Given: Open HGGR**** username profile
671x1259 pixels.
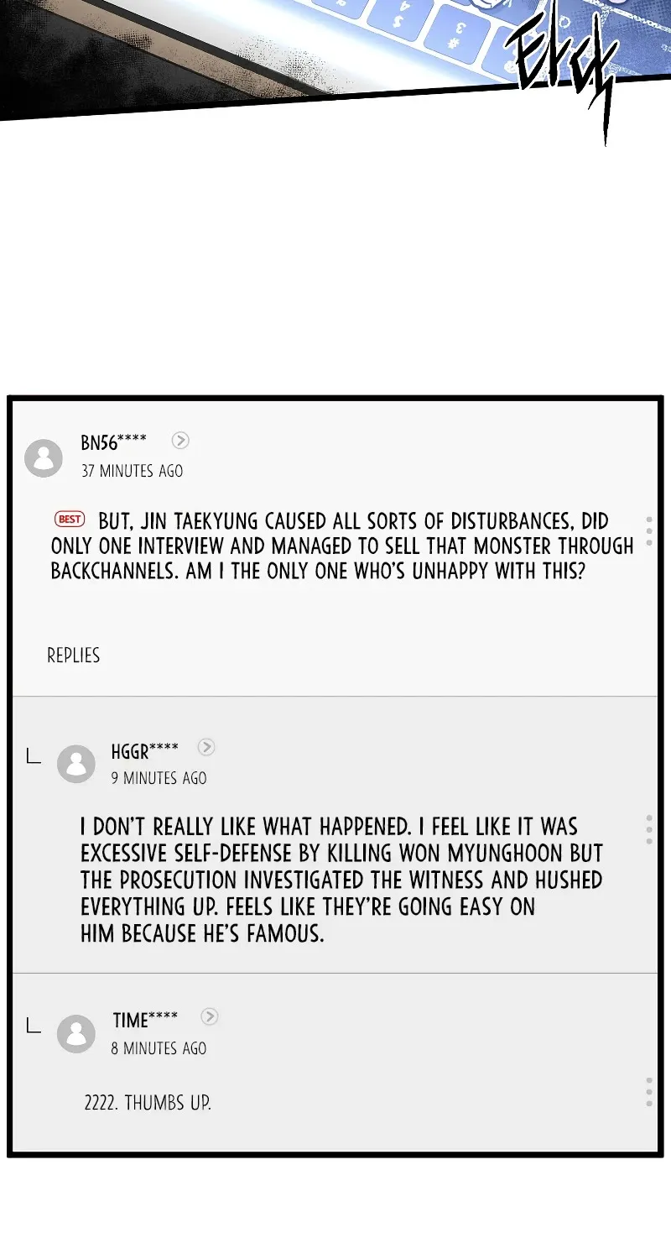Looking at the screenshot, I should tap(145, 750).
